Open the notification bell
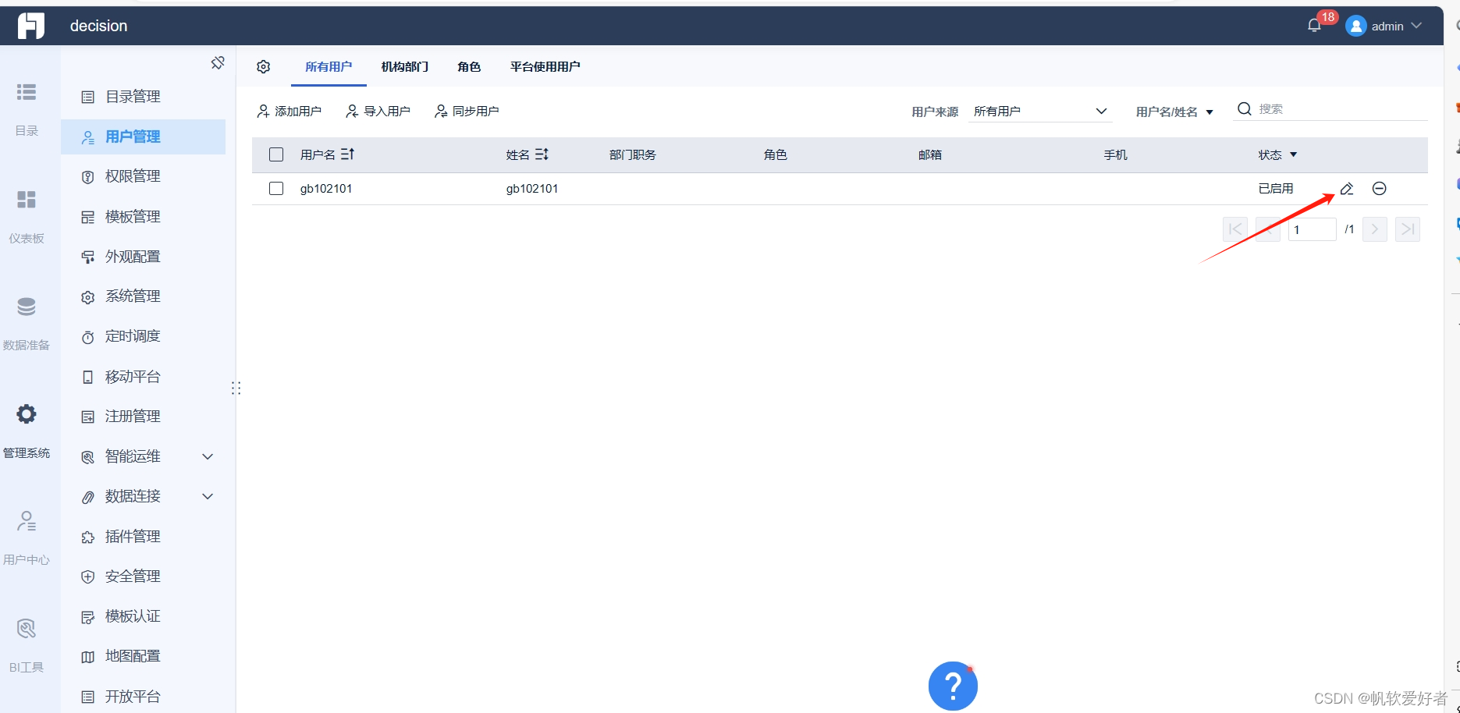The height and width of the screenshot is (713, 1460). 1314,26
